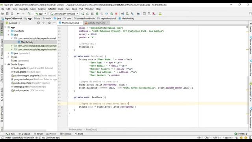
Task: Click the Make Project hammer icon
Action: (29, 14)
